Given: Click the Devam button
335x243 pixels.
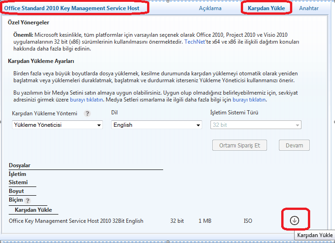Looking at the screenshot, I should 294,146.
